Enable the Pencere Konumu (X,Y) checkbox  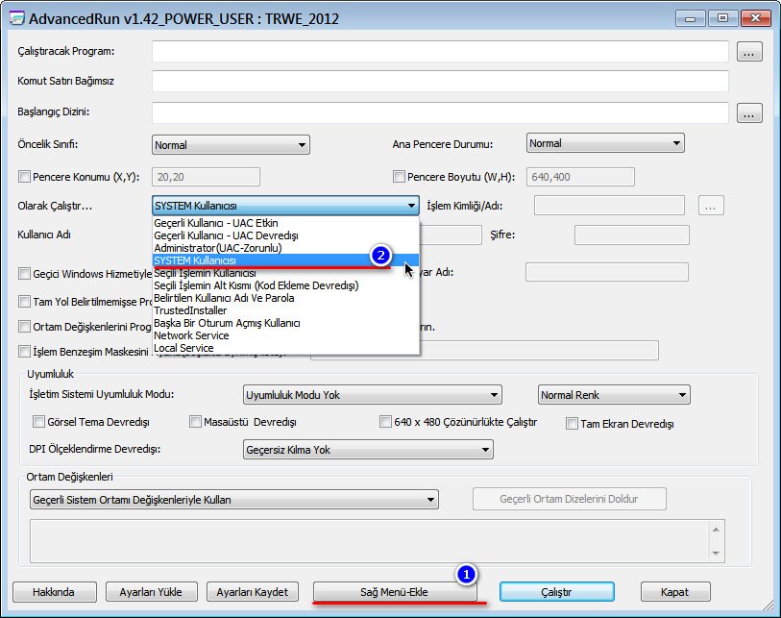(24, 177)
